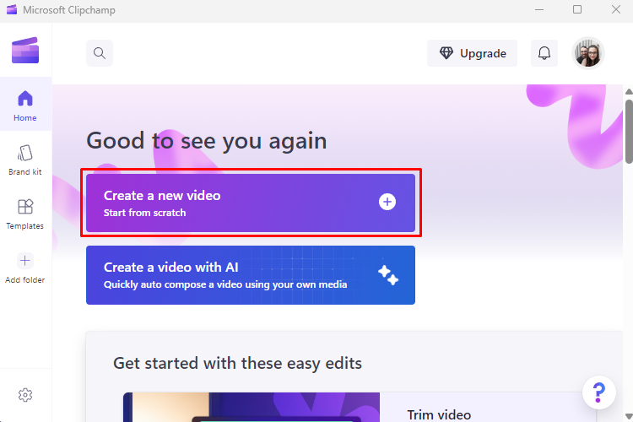Click 'Start from scratch' subtitle text
This screenshot has height=422, width=633.
click(144, 213)
